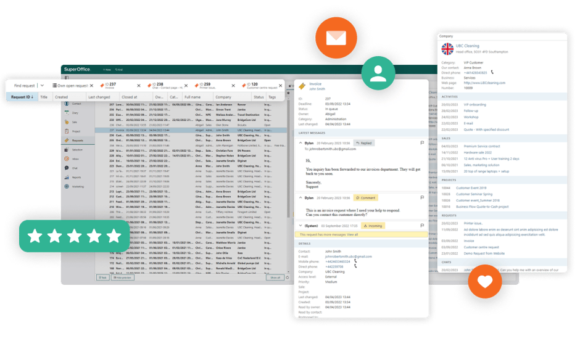Close the Own open requests tab
Image resolution: width=580 pixels, height=349 pixels.
coord(91,86)
